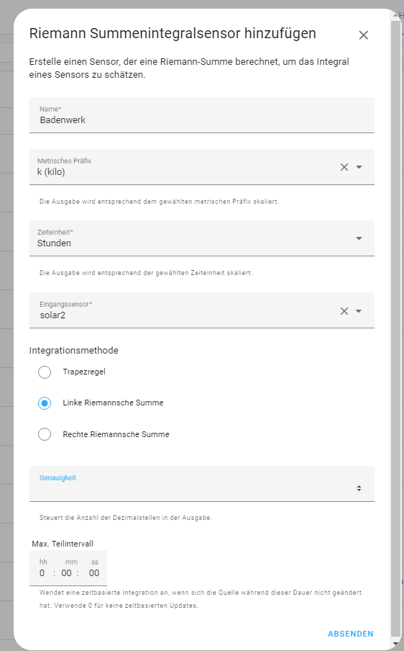Click the hh hours field
This screenshot has width=404, height=651.
coord(42,573)
